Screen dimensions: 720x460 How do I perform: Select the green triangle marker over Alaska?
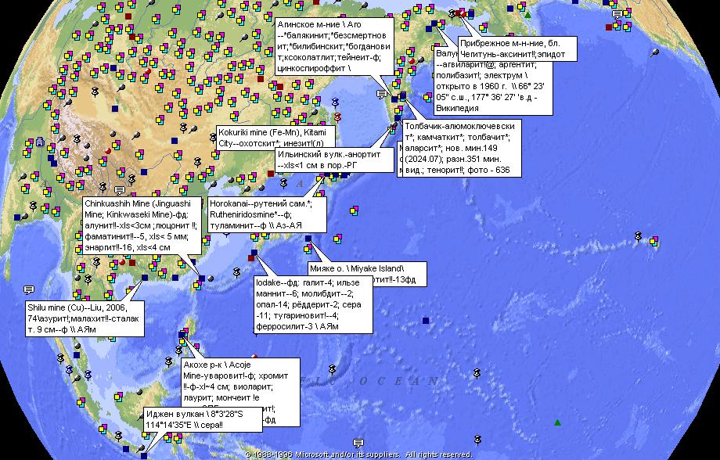528,15
